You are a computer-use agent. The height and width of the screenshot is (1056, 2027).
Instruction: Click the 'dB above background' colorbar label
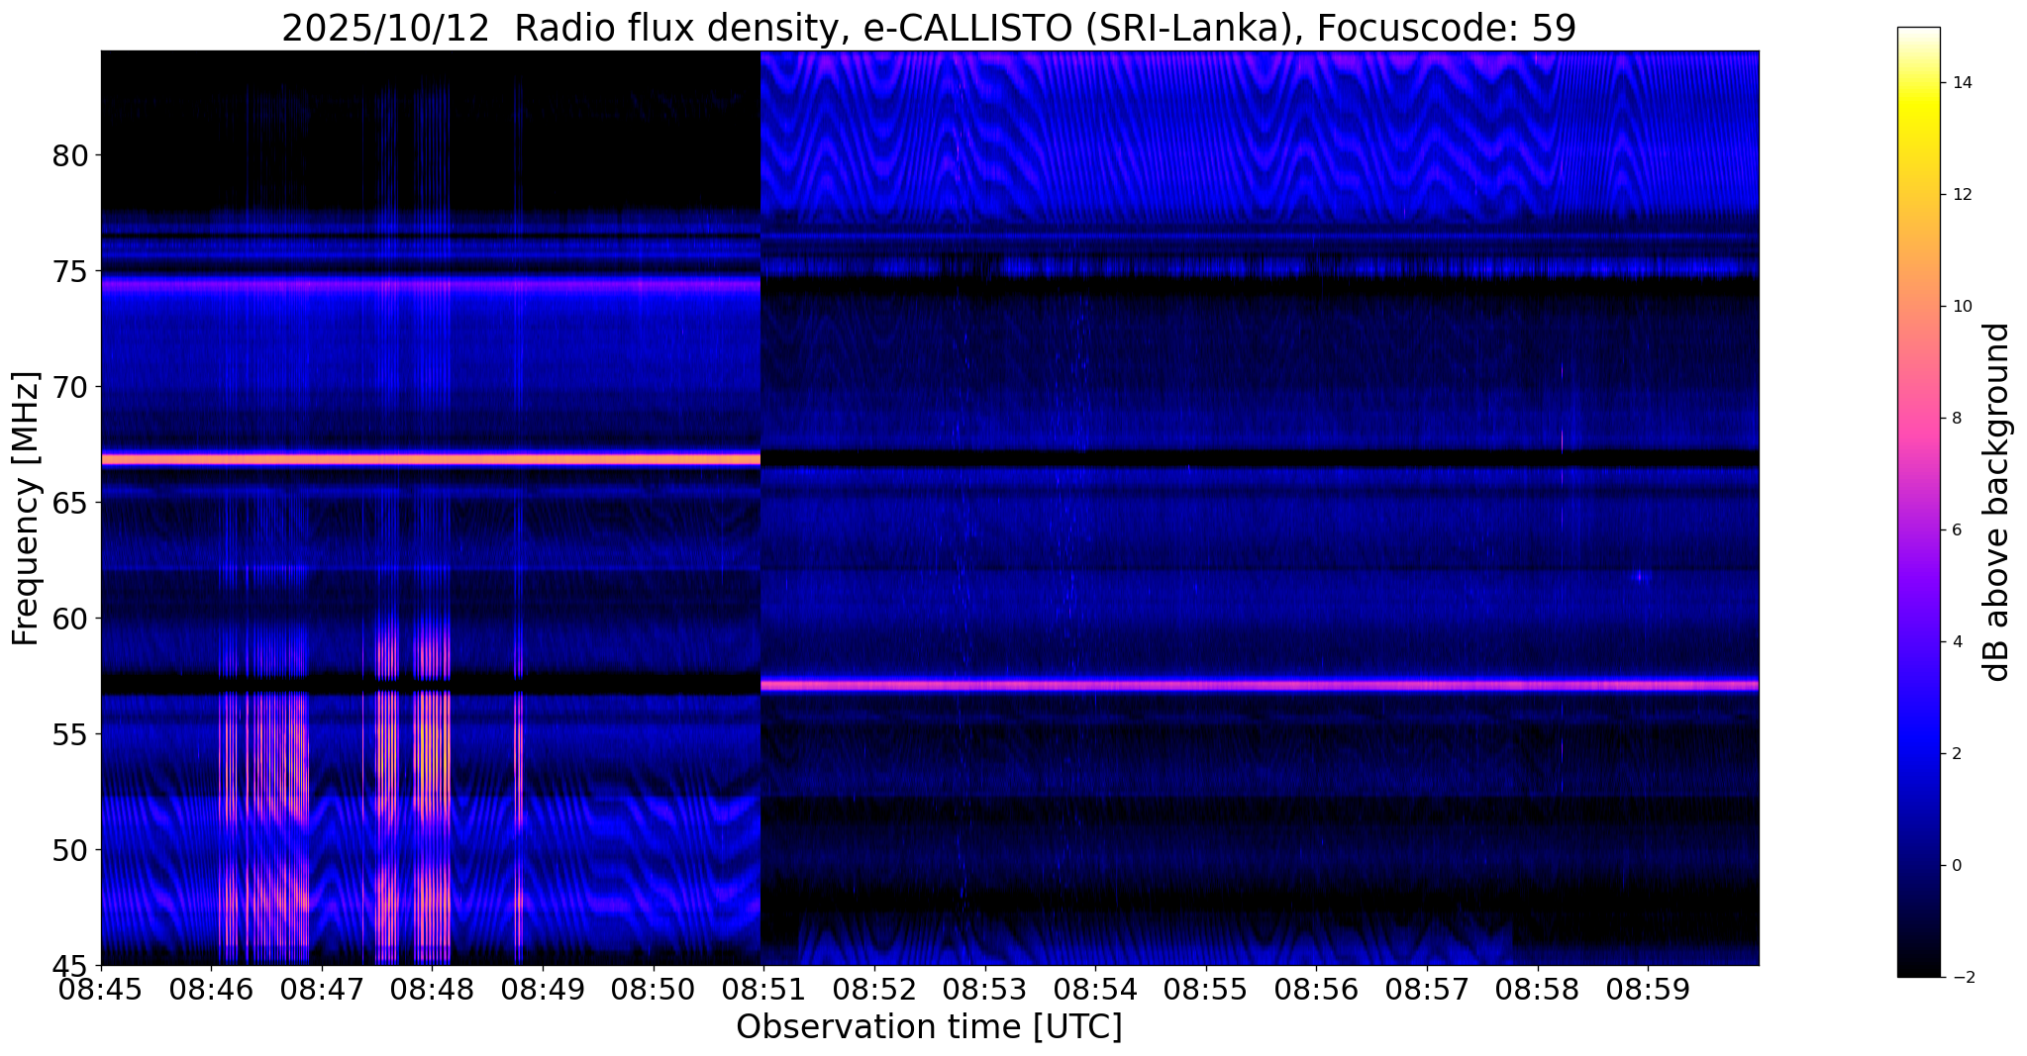tap(1998, 502)
